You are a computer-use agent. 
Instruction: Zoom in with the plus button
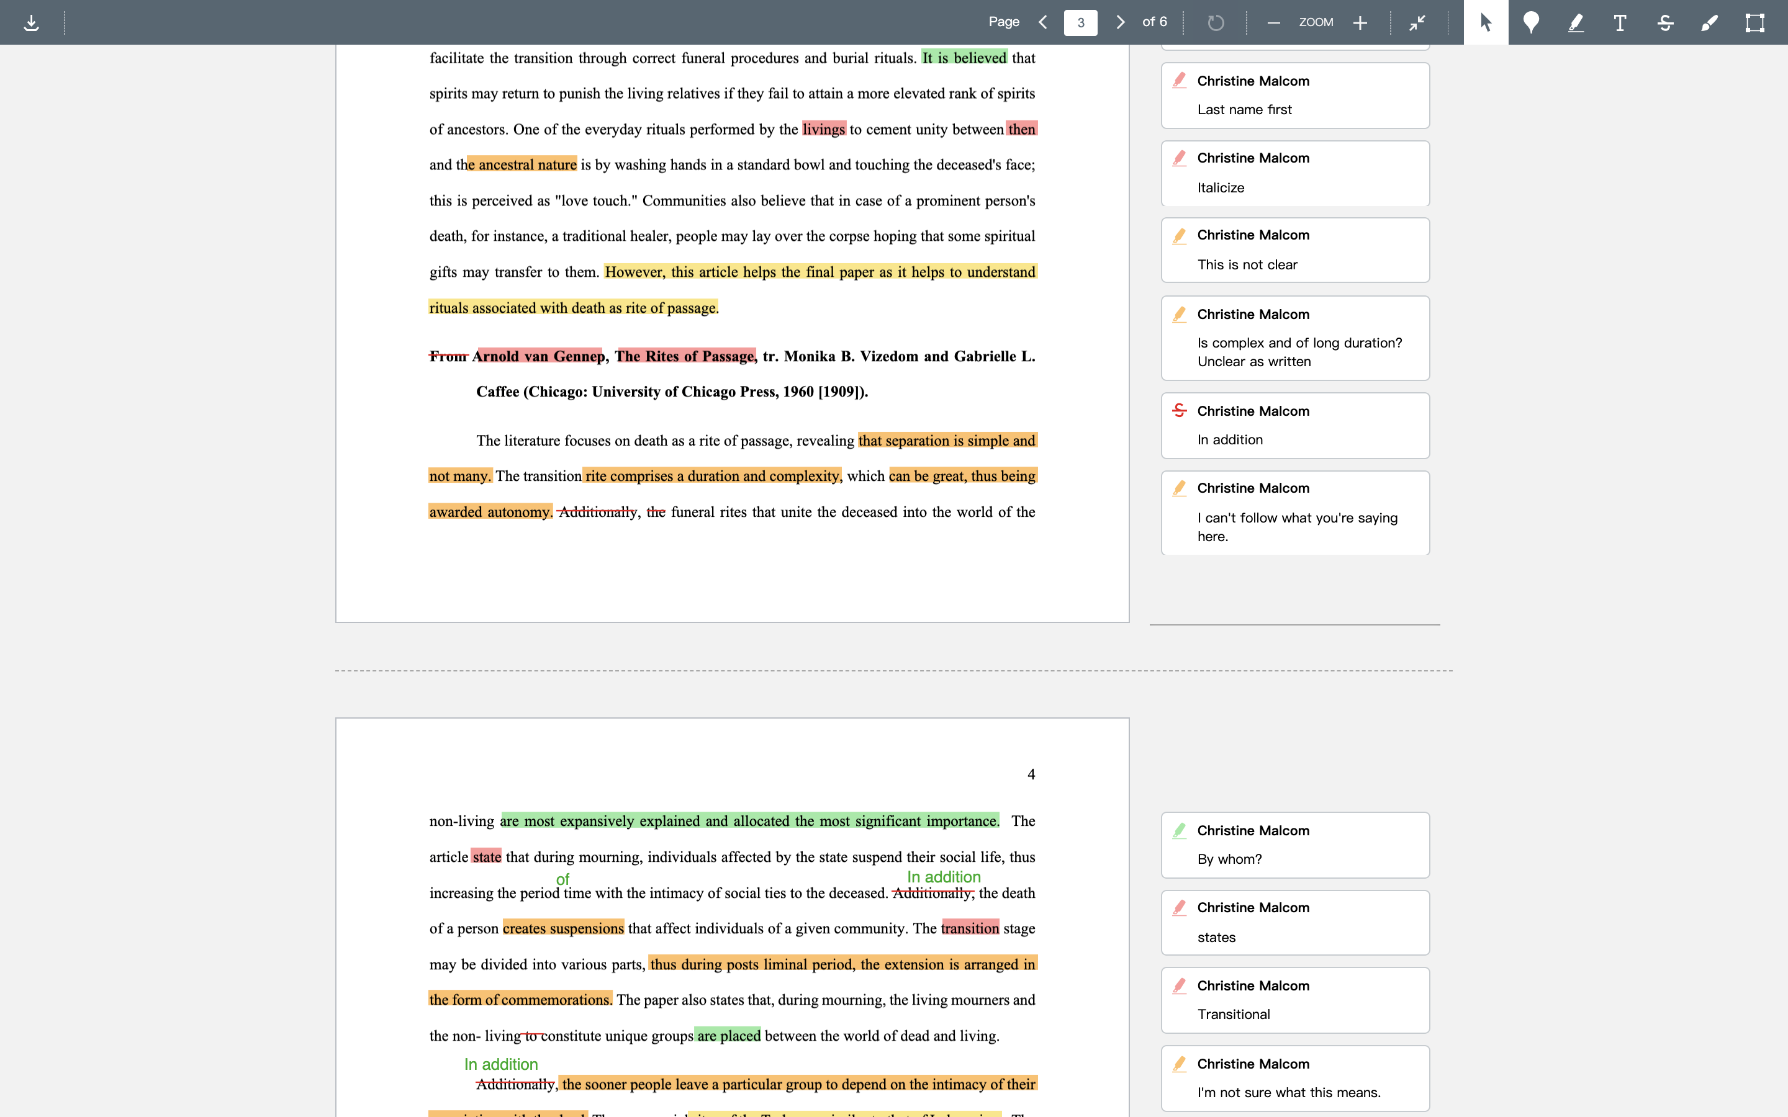(x=1360, y=23)
